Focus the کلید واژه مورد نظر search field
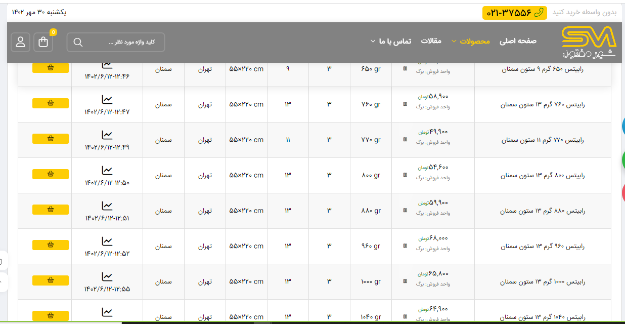The image size is (625, 324). pyautogui.click(x=124, y=42)
